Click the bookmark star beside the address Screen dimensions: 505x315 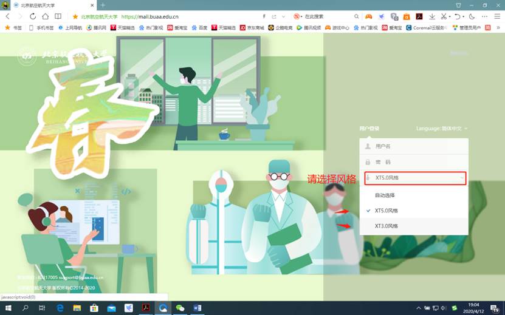pyautogui.click(x=75, y=16)
